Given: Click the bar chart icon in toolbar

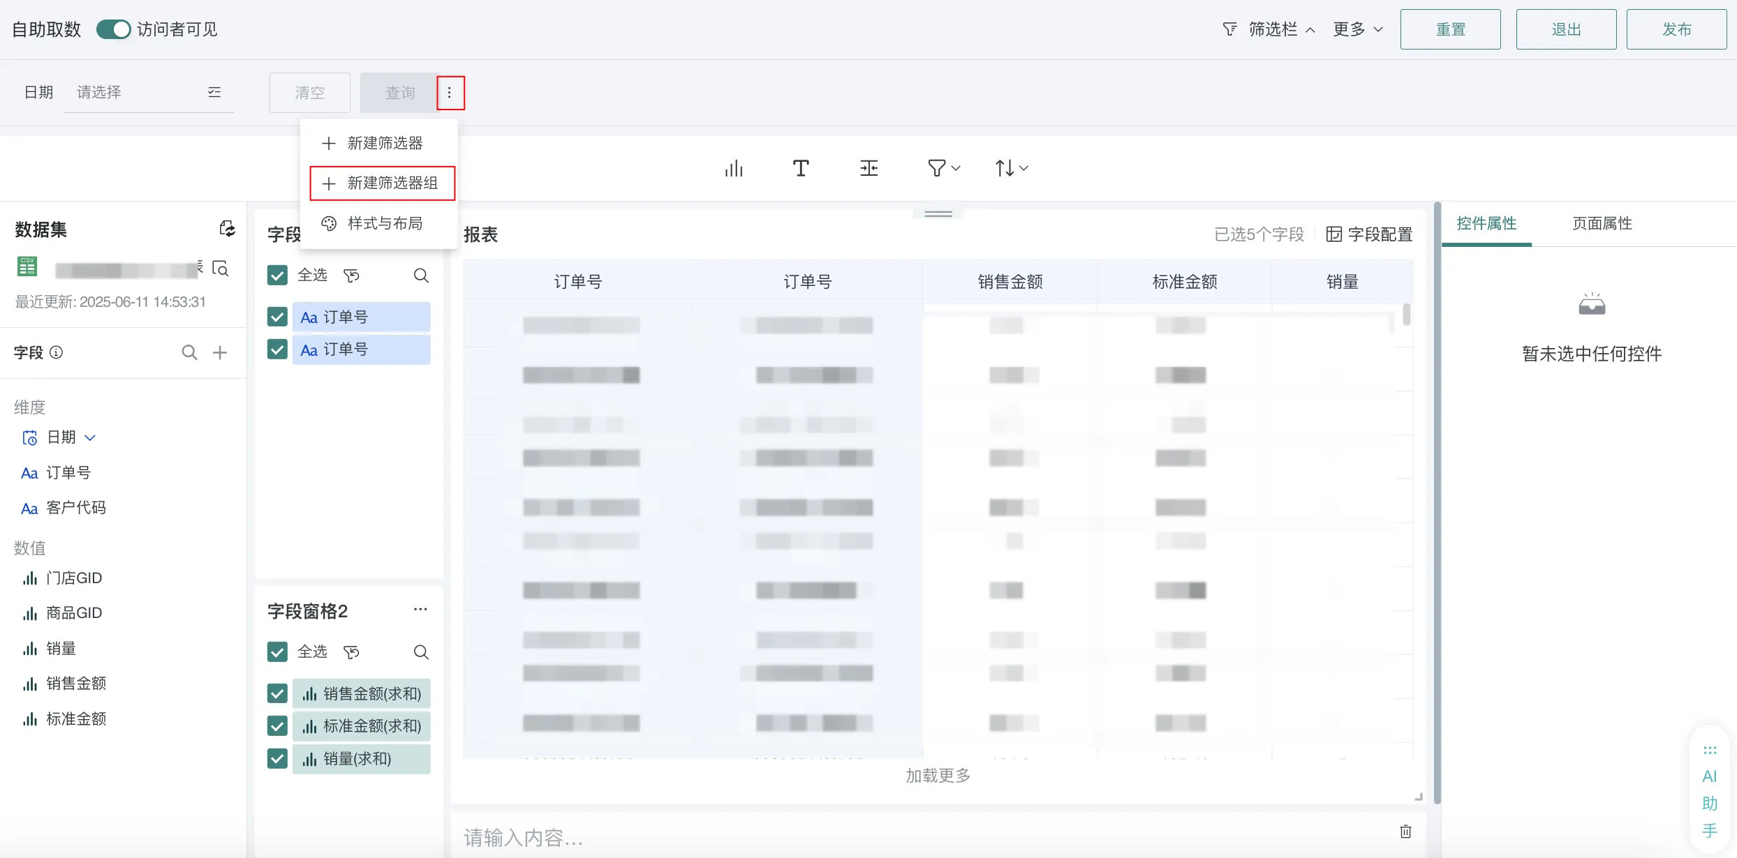Looking at the screenshot, I should click(734, 168).
